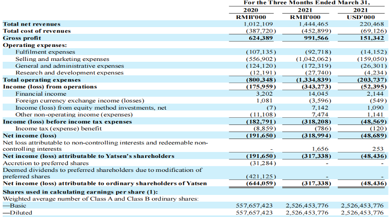This screenshot has width=389, height=217.
Task: Click the 1,444,465 revenue value
Action: coord(313,24)
